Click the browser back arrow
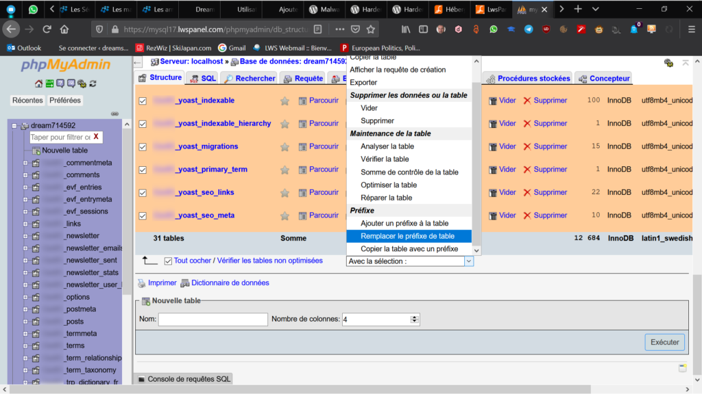The height and width of the screenshot is (394, 702). click(x=11, y=29)
